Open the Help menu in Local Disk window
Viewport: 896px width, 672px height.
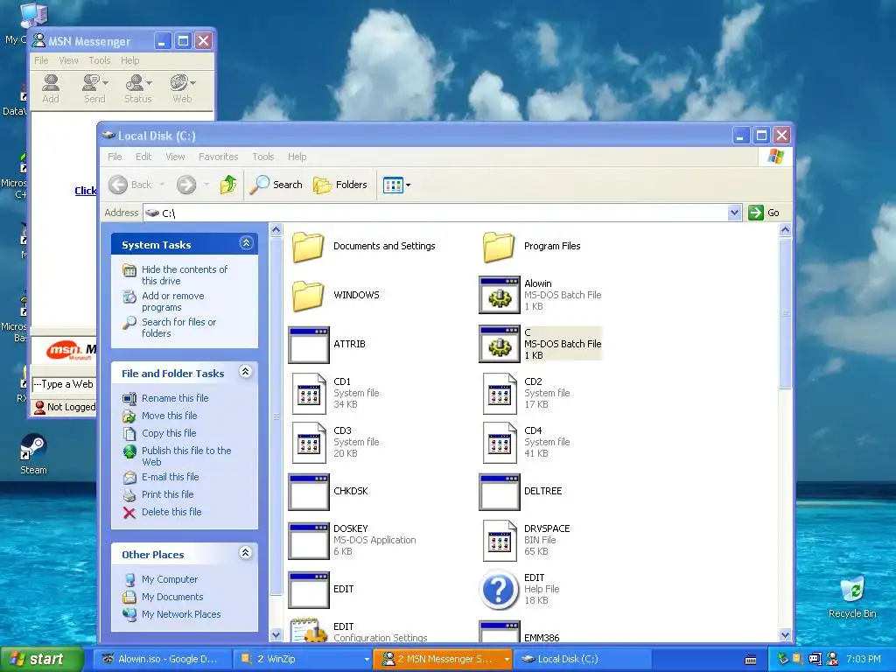[x=297, y=157]
